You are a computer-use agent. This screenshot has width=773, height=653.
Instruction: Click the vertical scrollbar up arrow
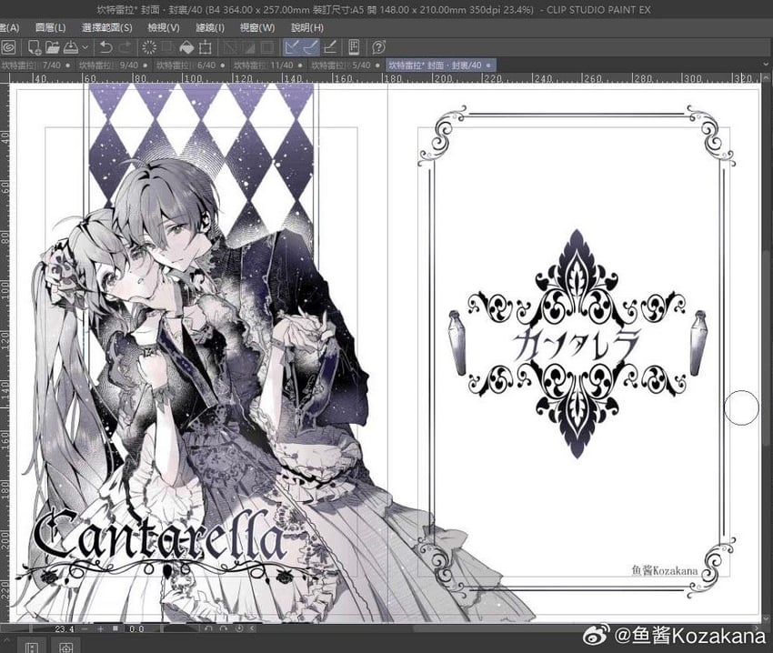[x=766, y=78]
